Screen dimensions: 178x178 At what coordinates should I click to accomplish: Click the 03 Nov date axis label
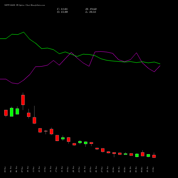coord(5,169)
